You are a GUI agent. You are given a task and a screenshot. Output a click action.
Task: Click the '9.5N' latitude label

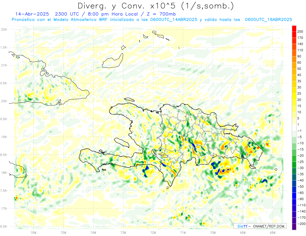[4, 119]
